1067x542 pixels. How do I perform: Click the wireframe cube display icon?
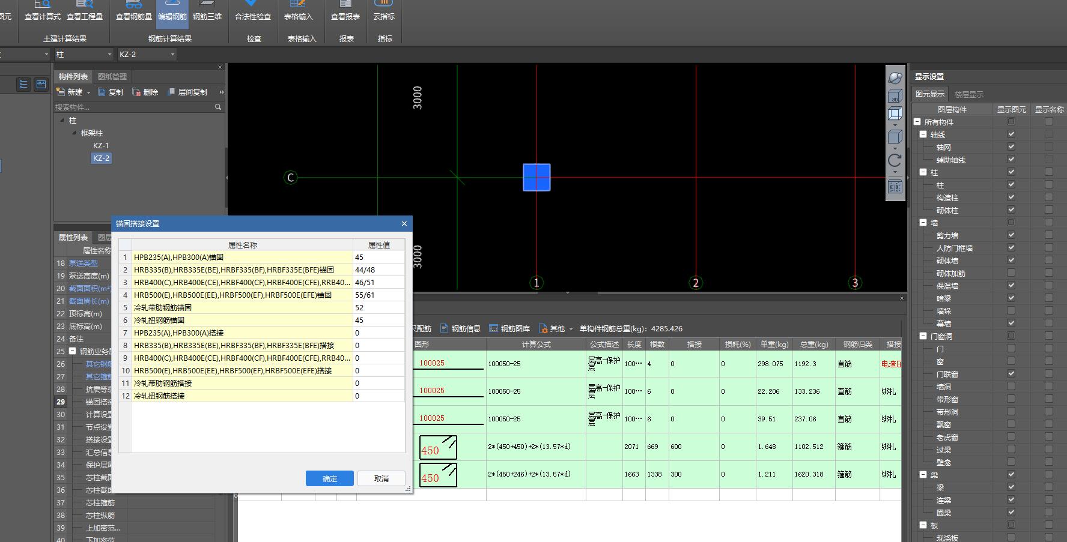pos(895,114)
